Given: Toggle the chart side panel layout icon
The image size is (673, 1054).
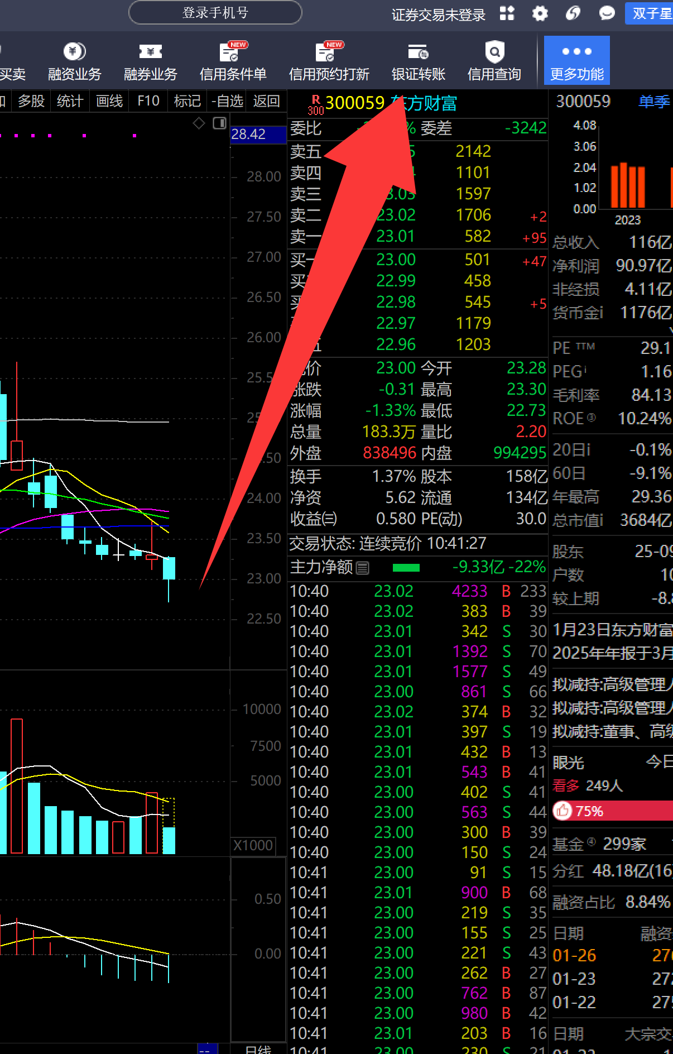Looking at the screenshot, I should coord(220,123).
